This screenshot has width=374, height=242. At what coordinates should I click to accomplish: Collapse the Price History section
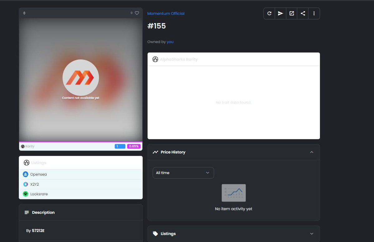pyautogui.click(x=312, y=152)
